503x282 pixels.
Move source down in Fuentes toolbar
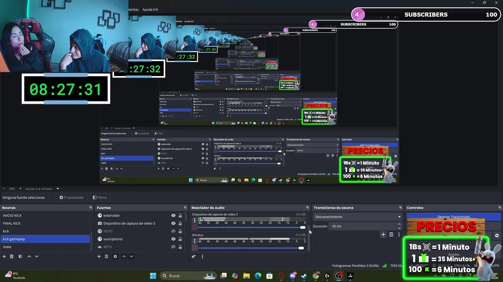tap(131, 257)
